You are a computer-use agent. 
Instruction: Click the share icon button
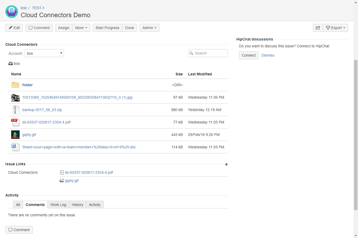318,28
